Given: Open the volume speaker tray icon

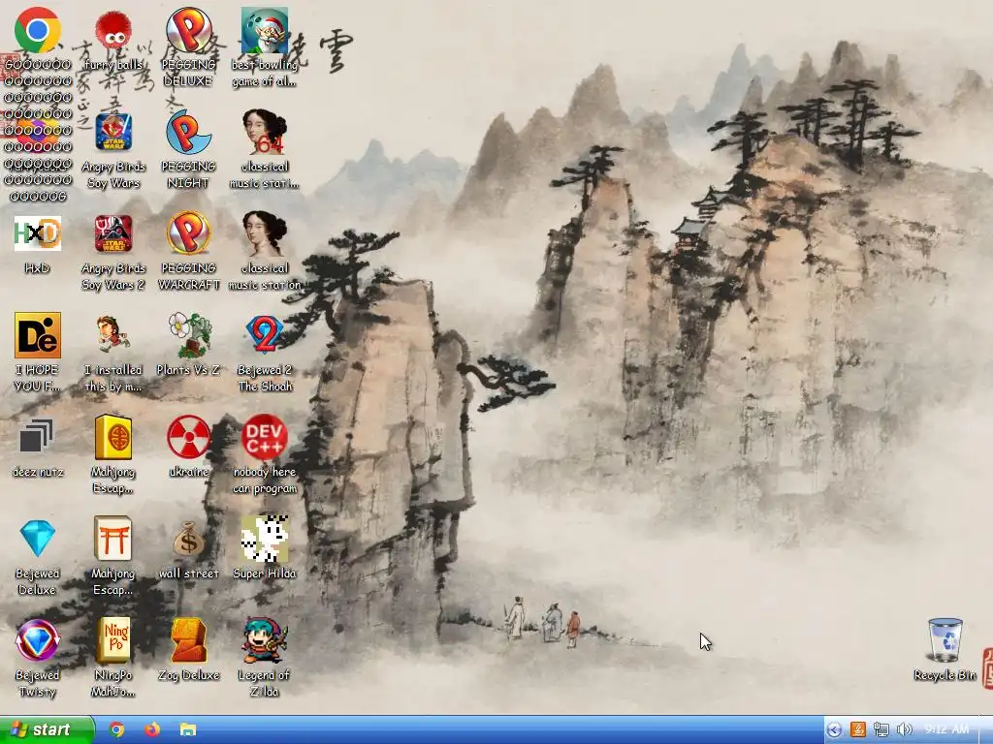Looking at the screenshot, I should [x=905, y=730].
